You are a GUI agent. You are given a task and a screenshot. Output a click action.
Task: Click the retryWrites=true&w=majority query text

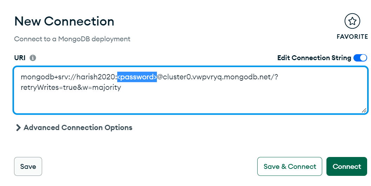coord(71,87)
